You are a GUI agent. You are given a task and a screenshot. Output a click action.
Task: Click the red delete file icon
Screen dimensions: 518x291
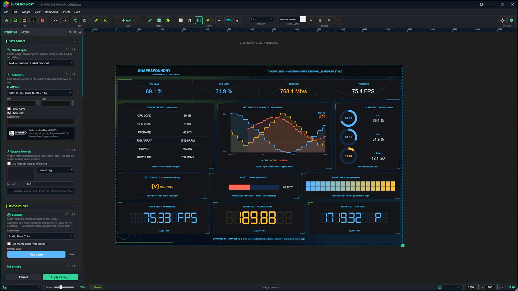[x=42, y=20]
